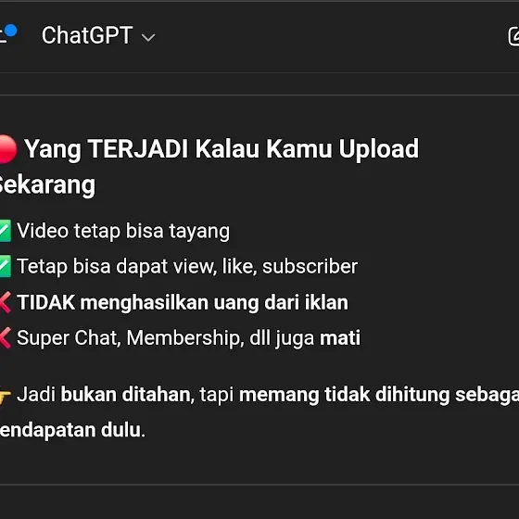Viewport: 519px width, 519px height.
Task: Click red cross beside TIDAK menghasilkan uang
Action: pyautogui.click(x=6, y=302)
